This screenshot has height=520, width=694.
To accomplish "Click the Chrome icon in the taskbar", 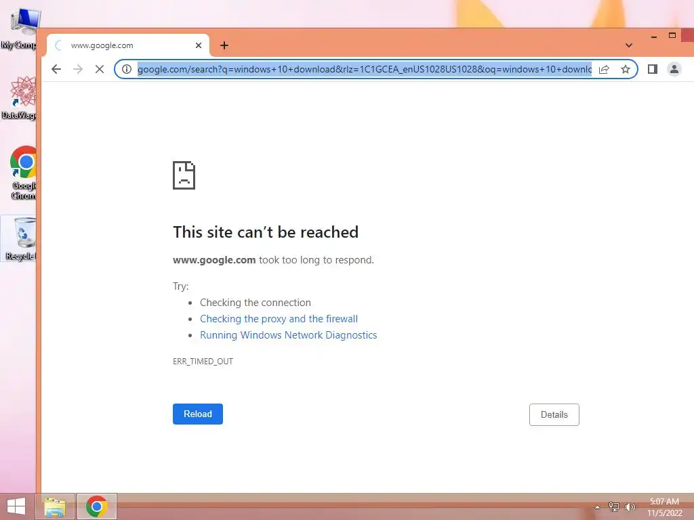I will pos(97,506).
